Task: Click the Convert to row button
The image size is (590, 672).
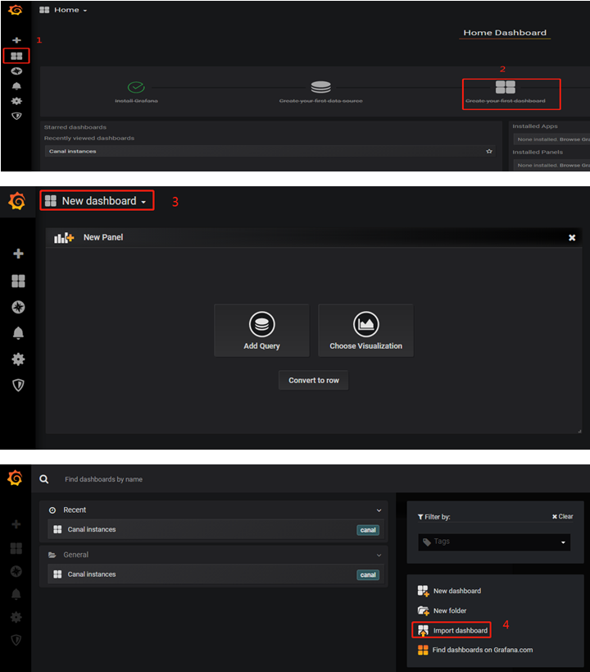Action: click(313, 380)
